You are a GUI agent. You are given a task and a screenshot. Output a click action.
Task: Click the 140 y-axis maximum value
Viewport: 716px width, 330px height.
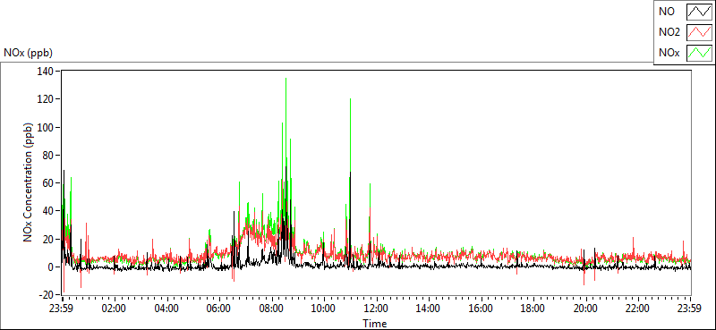click(x=47, y=72)
